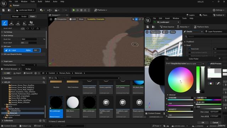Collapse Edit Layers section
The height and width of the screenshot is (128, 227).
coord(2,47)
